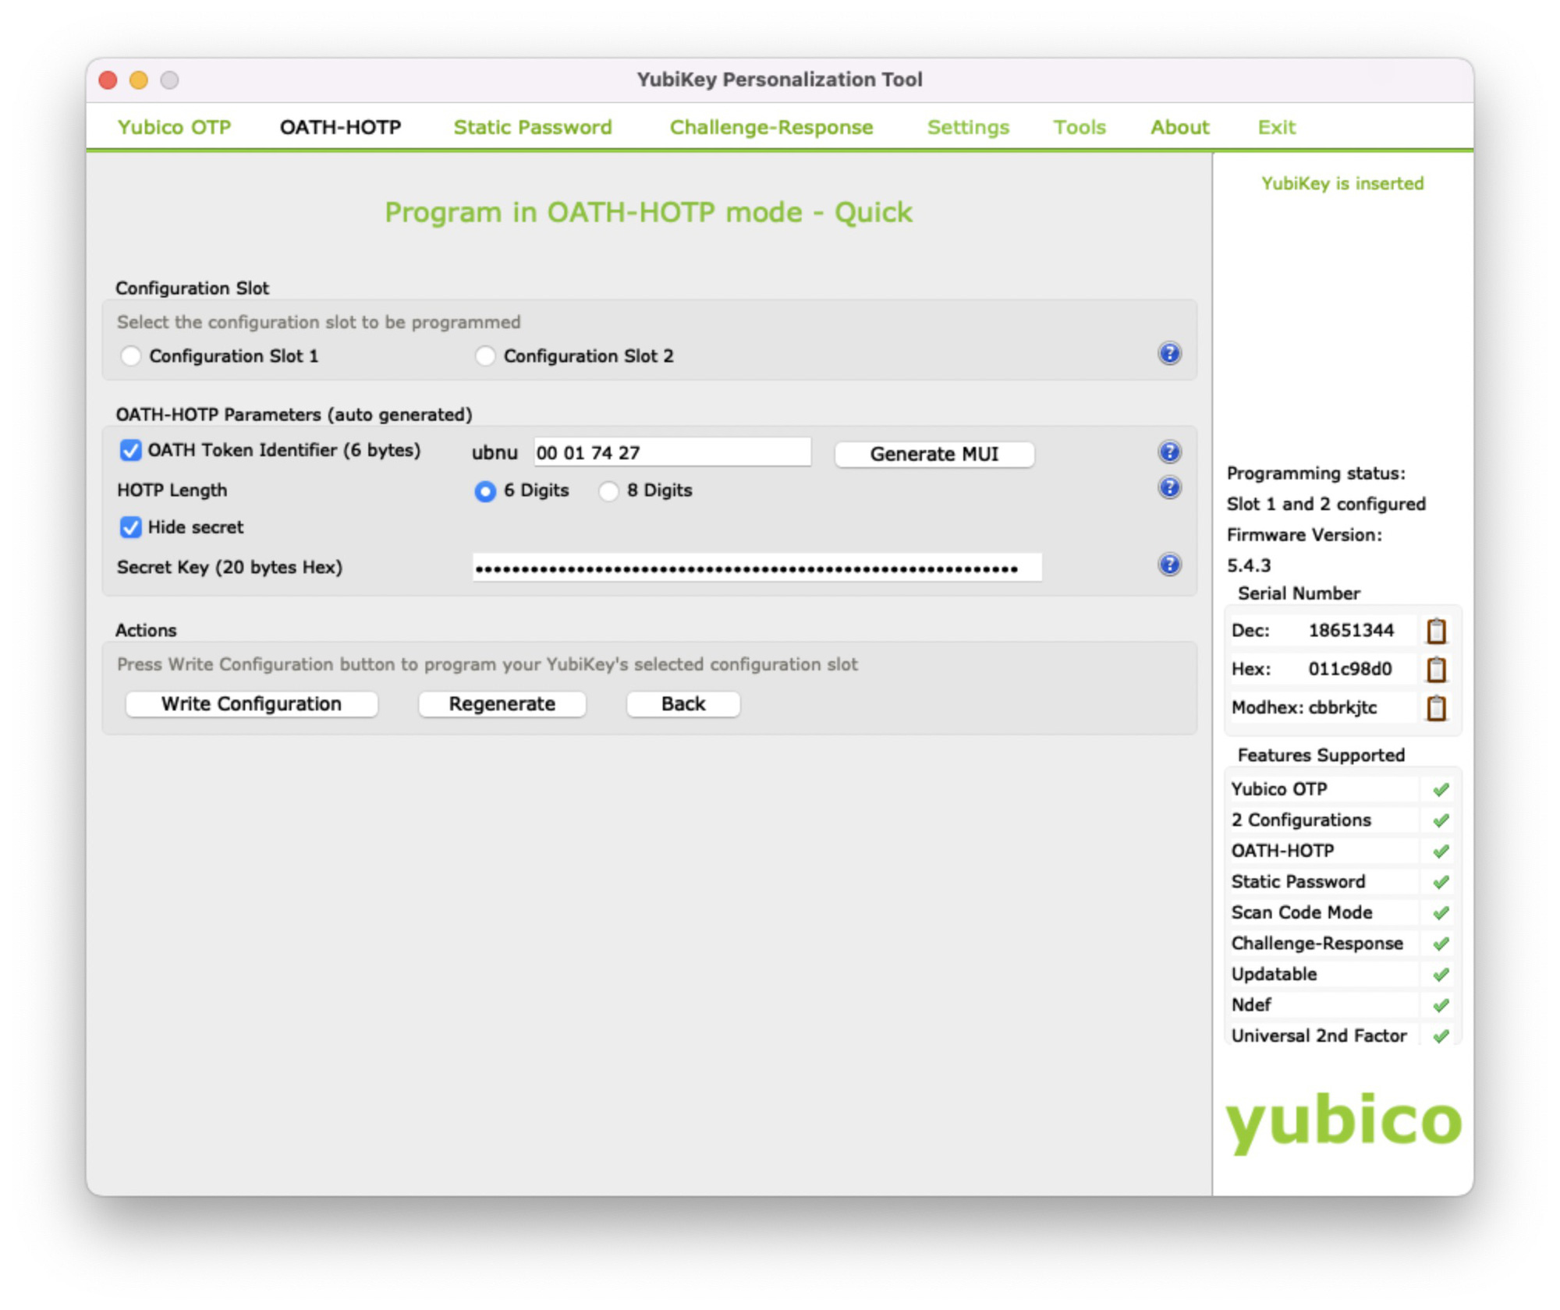Viewport: 1560px width, 1310px height.
Task: Click the Universal 2nd Factor checkmark
Action: pyautogui.click(x=1440, y=1036)
